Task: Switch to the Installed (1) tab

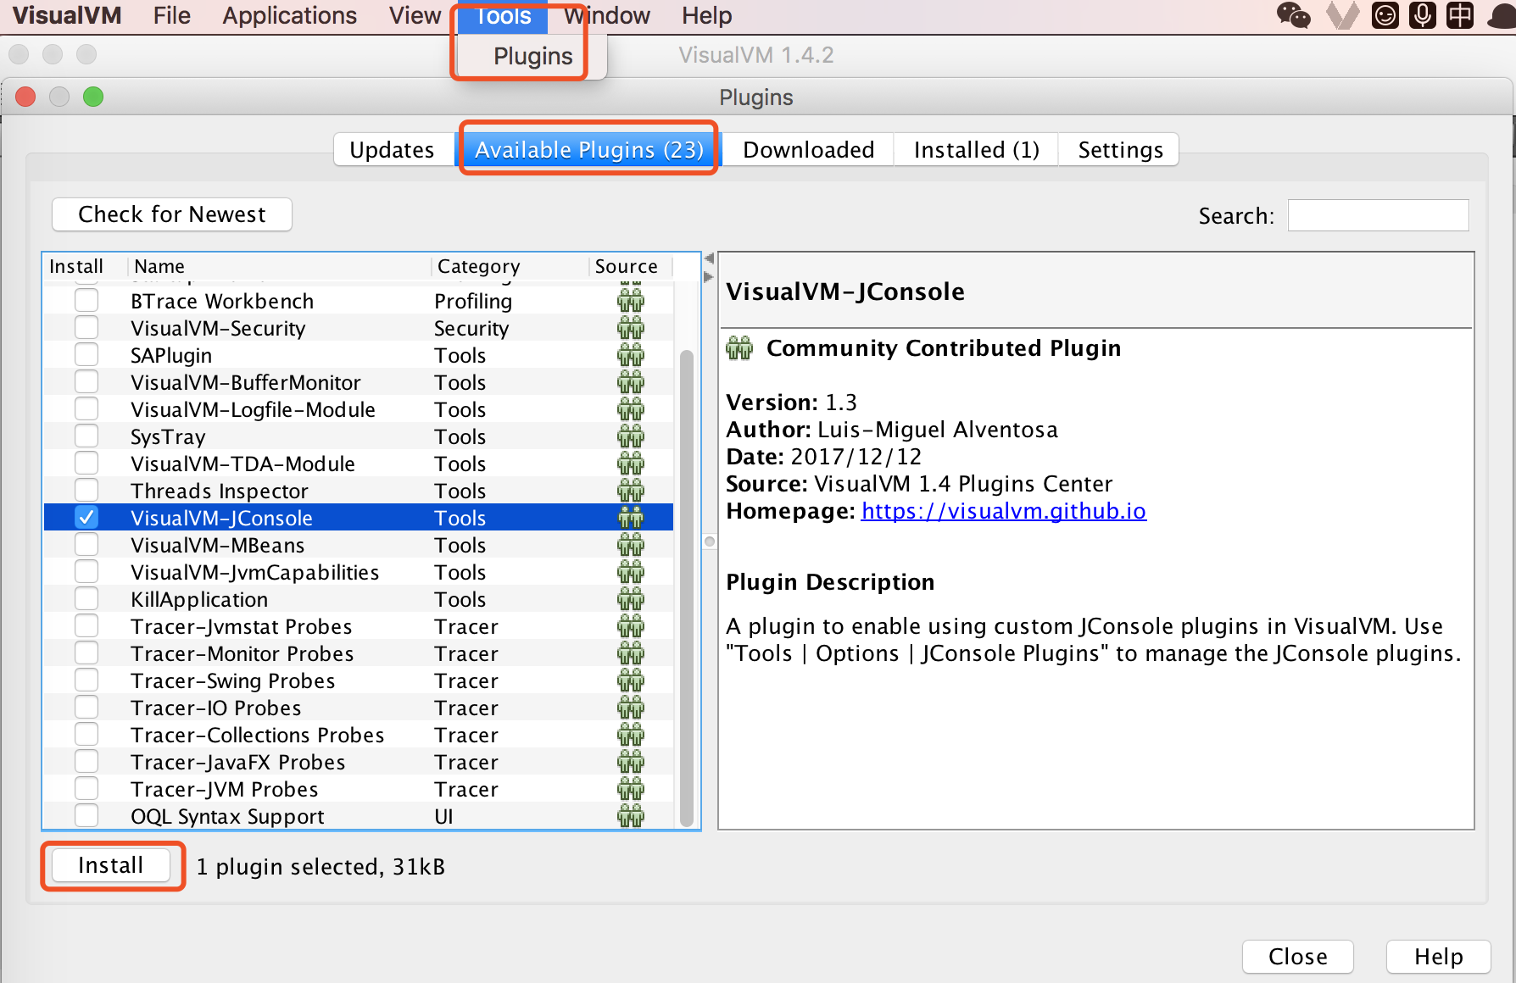Action: pos(976,150)
